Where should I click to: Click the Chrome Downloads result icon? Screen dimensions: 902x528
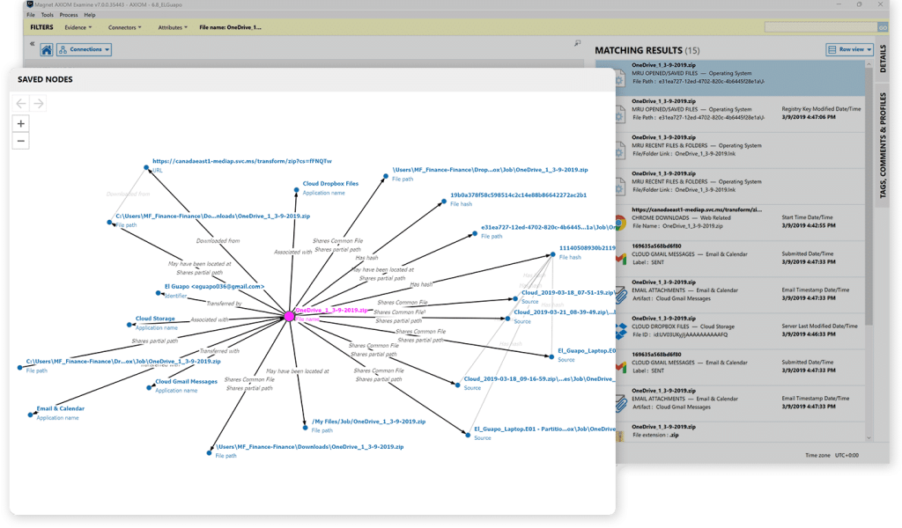[619, 223]
